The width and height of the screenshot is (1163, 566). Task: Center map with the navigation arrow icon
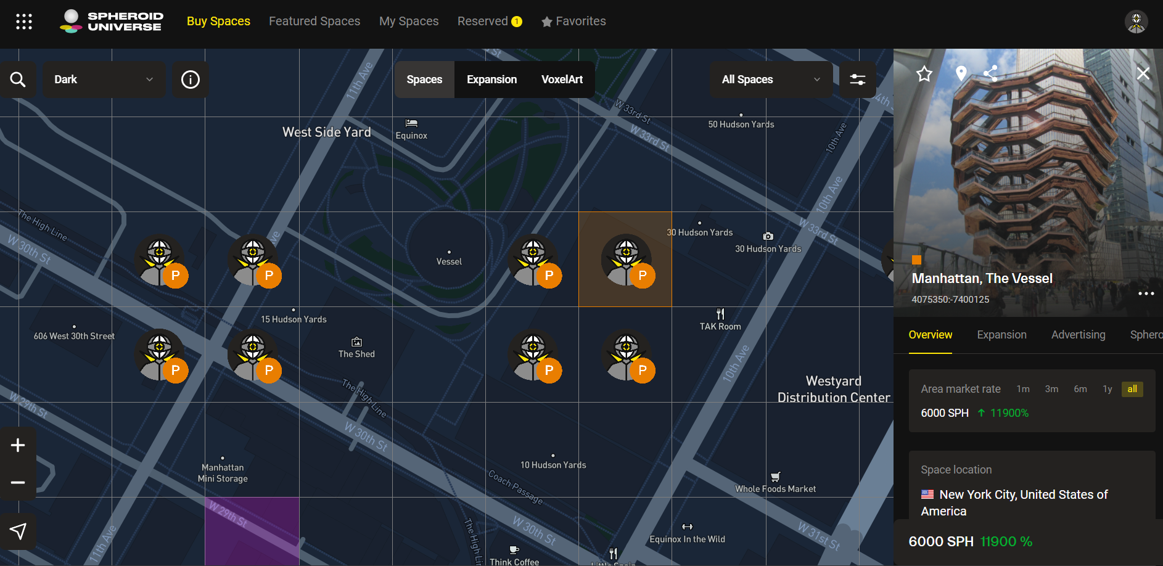pos(18,531)
